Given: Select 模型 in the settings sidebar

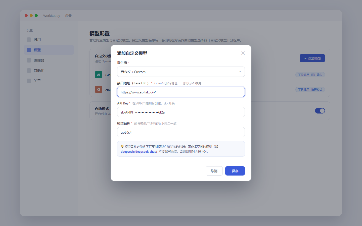Looking at the screenshot, I should [49, 50].
